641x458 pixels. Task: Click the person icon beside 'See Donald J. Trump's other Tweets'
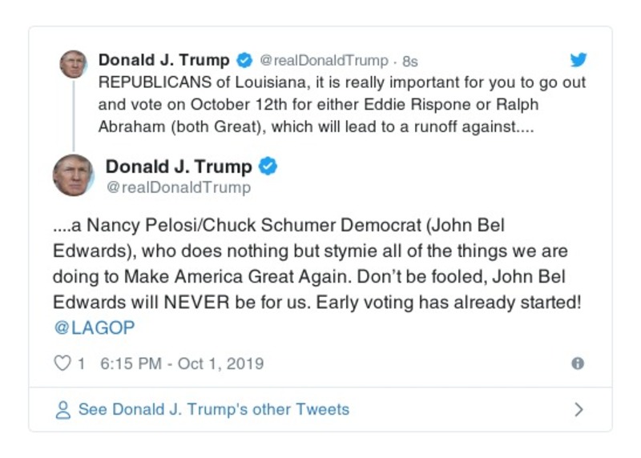point(62,410)
